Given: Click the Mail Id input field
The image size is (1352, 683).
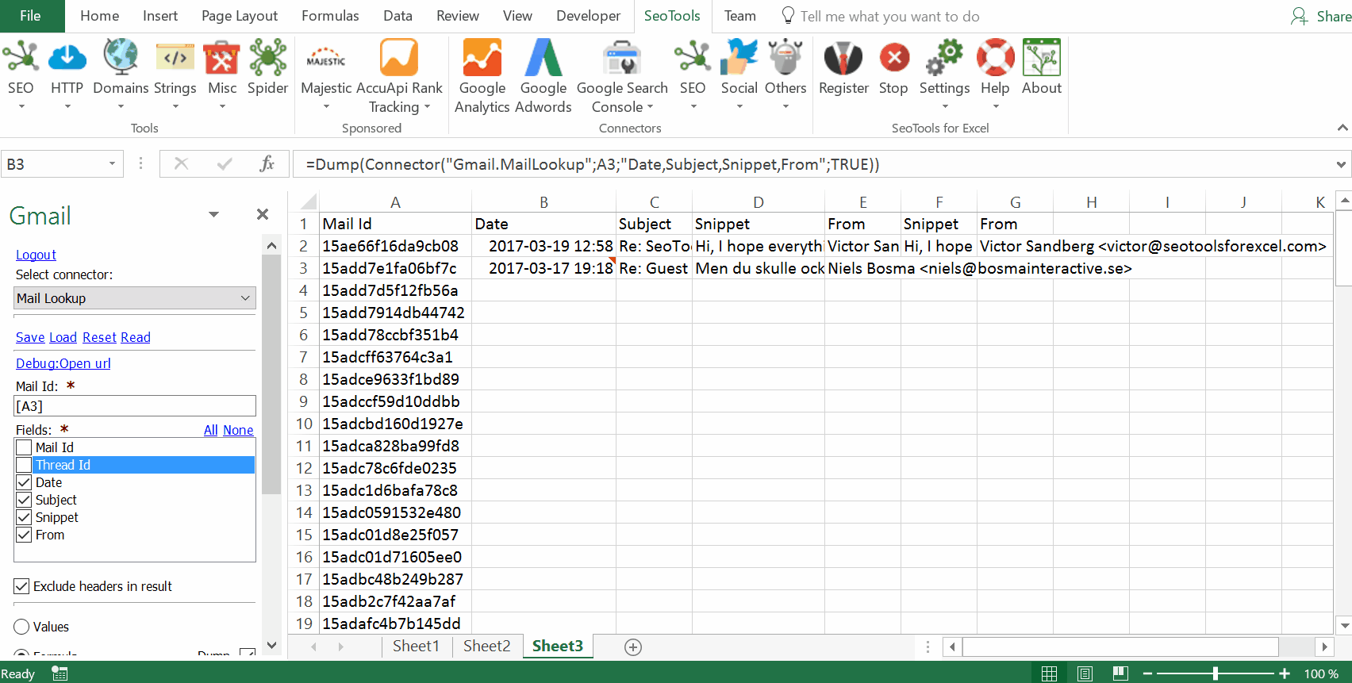Looking at the screenshot, I should (135, 406).
